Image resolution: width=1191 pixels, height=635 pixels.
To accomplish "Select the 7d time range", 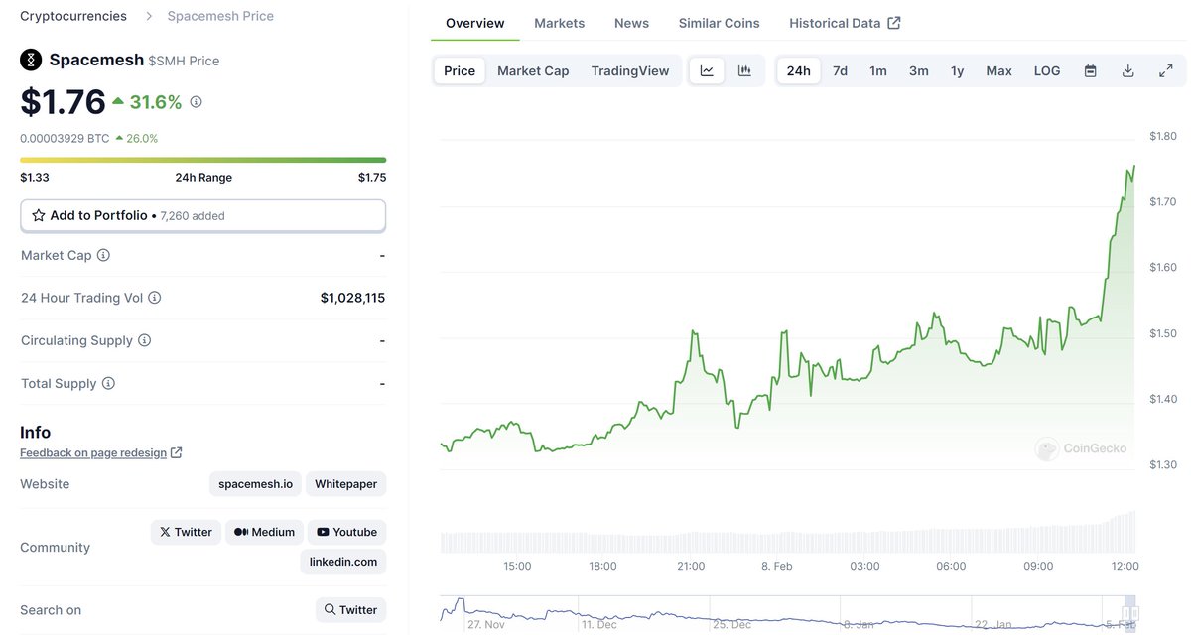I will pos(840,70).
